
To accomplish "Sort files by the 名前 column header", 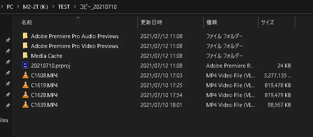I will click(75, 23).
